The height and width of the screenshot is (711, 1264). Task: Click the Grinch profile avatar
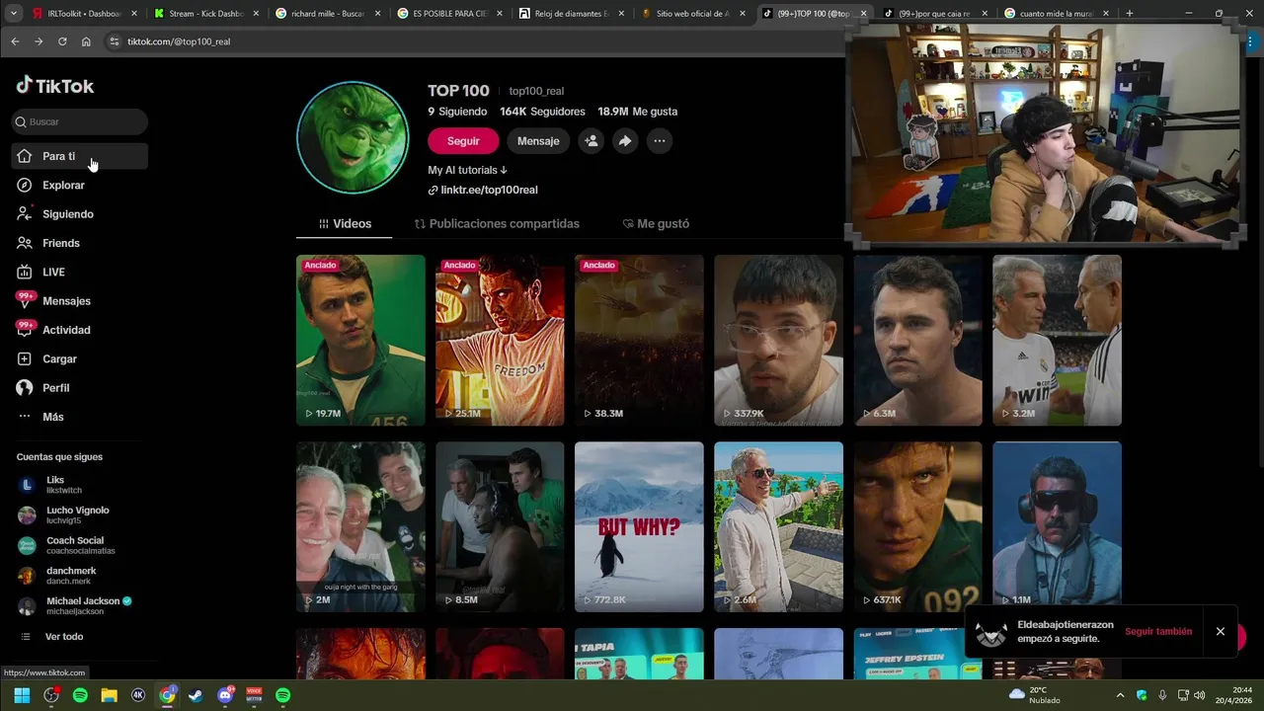[353, 137]
